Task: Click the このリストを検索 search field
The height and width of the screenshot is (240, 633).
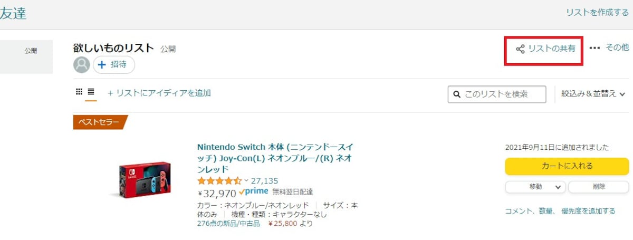Action: click(496, 94)
